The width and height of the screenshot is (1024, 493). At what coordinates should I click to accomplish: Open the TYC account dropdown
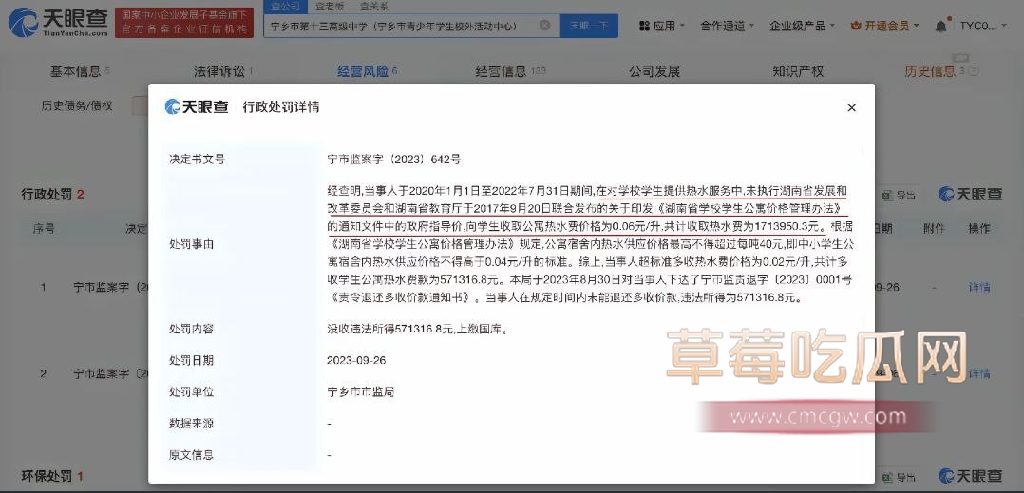pos(982,27)
